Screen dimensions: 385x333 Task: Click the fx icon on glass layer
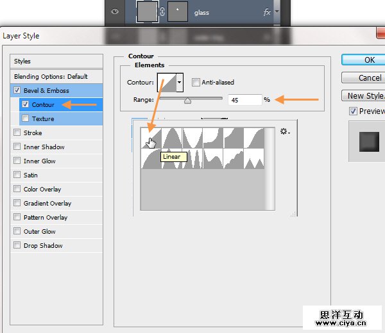point(266,12)
